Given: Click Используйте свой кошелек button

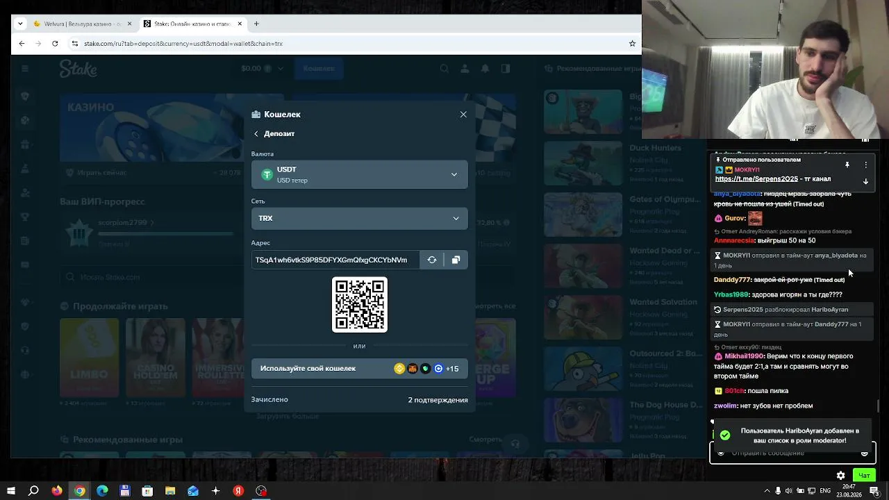Looking at the screenshot, I should coord(359,369).
